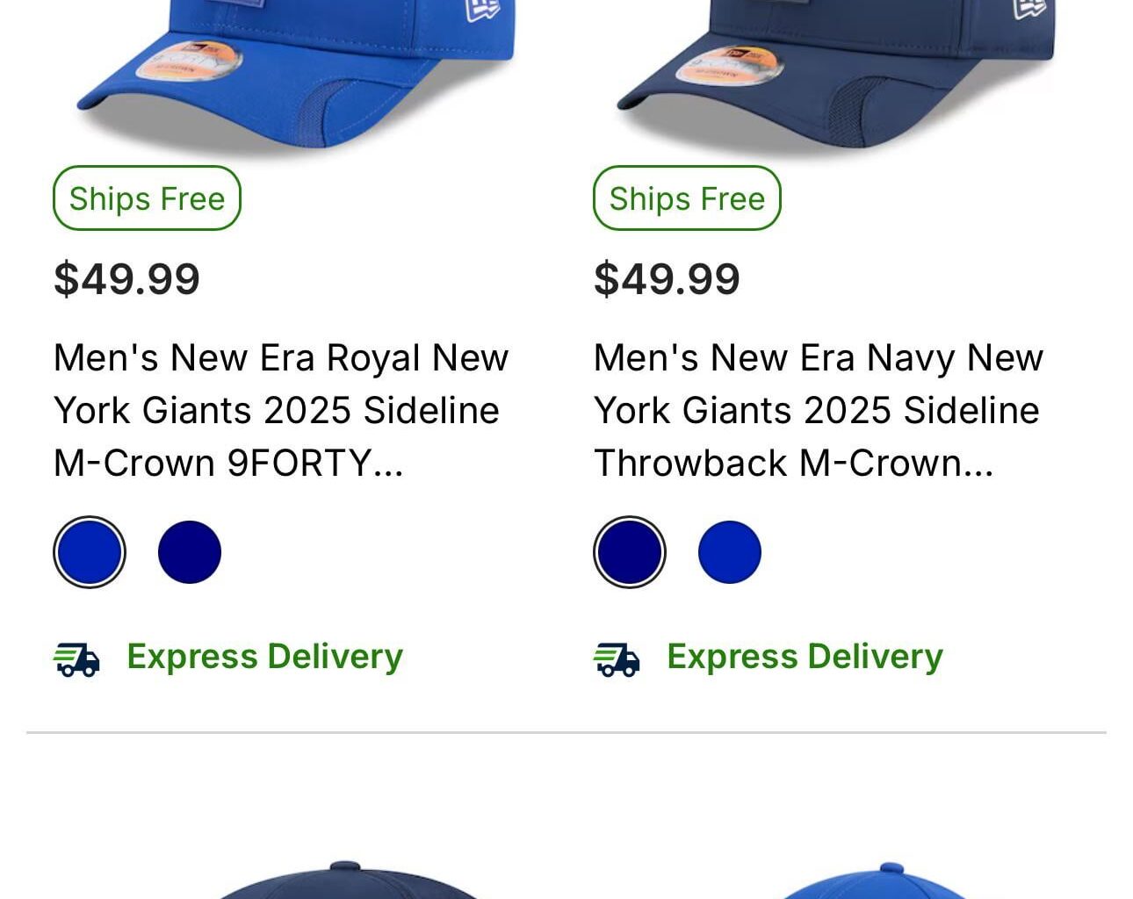Click Express Delivery text under the Royal cap

pos(264,656)
